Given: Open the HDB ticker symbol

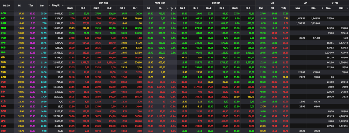Looking at the screenshot, I should pyautogui.click(x=3, y=126).
